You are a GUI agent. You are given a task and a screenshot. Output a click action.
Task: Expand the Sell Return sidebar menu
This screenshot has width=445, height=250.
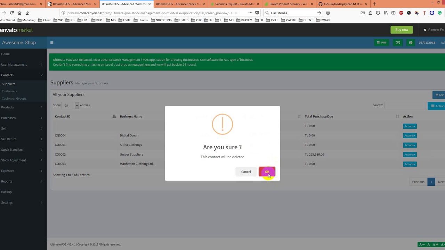pyautogui.click(x=23, y=139)
